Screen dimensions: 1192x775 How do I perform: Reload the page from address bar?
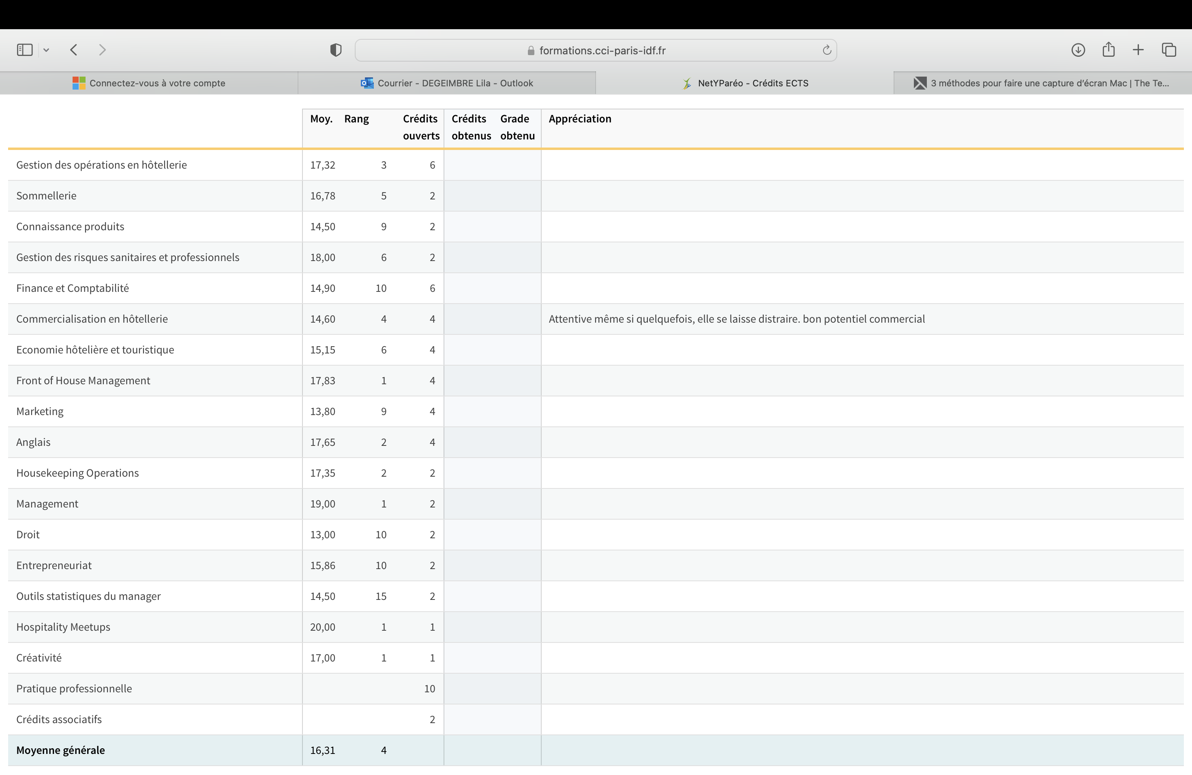pyautogui.click(x=826, y=50)
